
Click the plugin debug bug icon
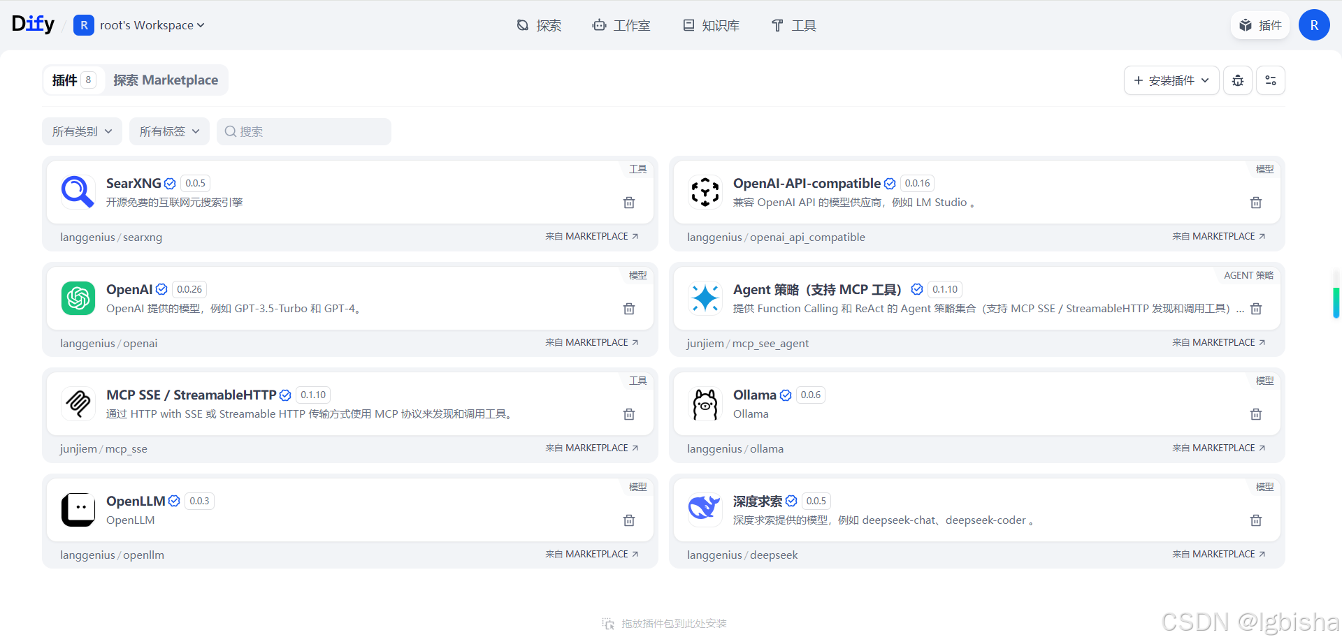1238,80
